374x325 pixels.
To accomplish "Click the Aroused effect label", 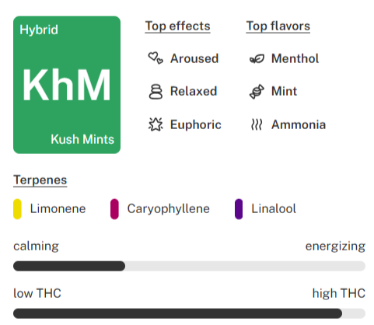I will pyautogui.click(x=194, y=58).
